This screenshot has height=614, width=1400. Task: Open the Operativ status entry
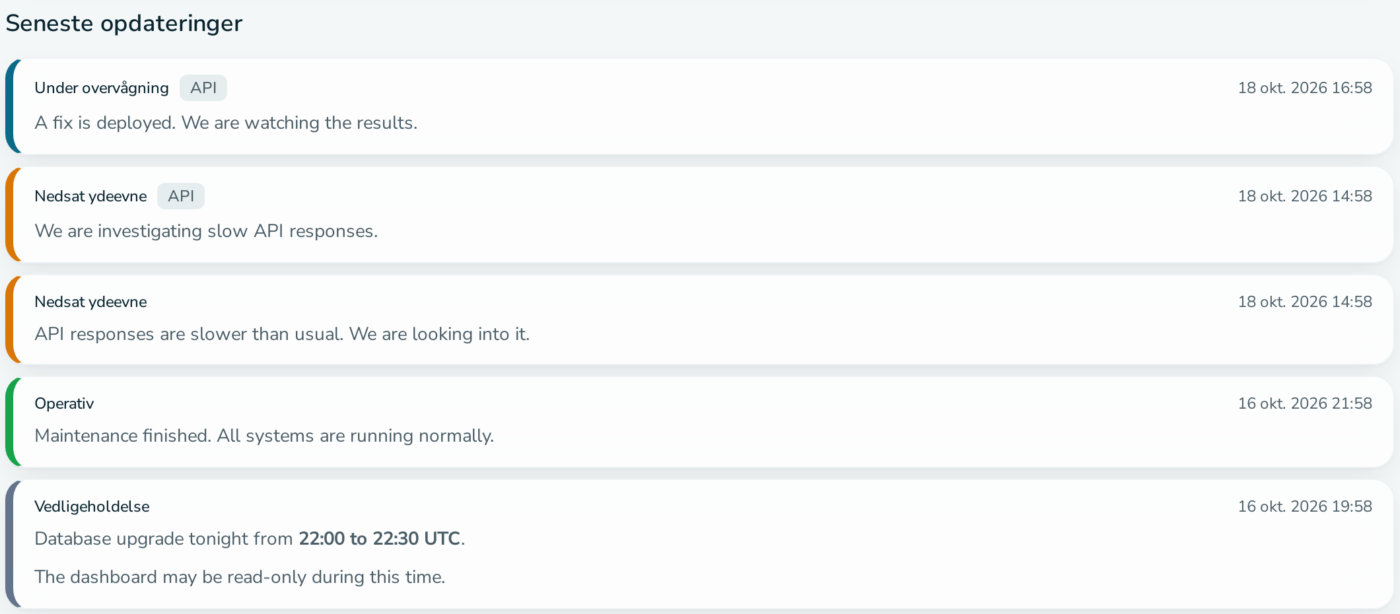(x=699, y=422)
